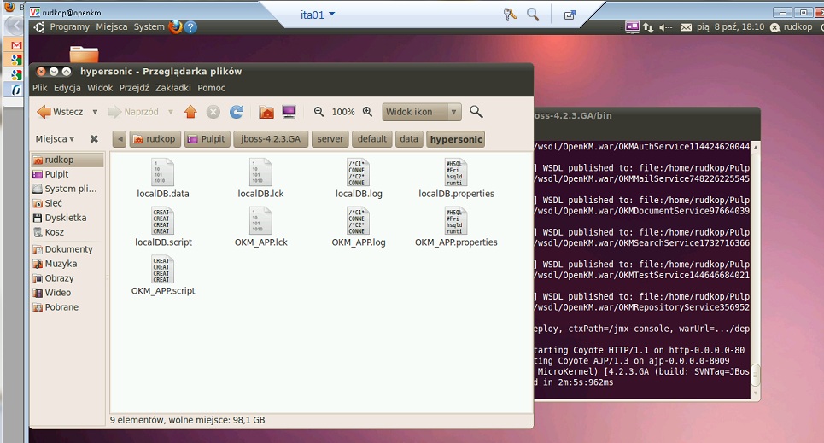This screenshot has height=443, width=824.
Task: Click the Naprzód forward button
Action: [x=133, y=112]
